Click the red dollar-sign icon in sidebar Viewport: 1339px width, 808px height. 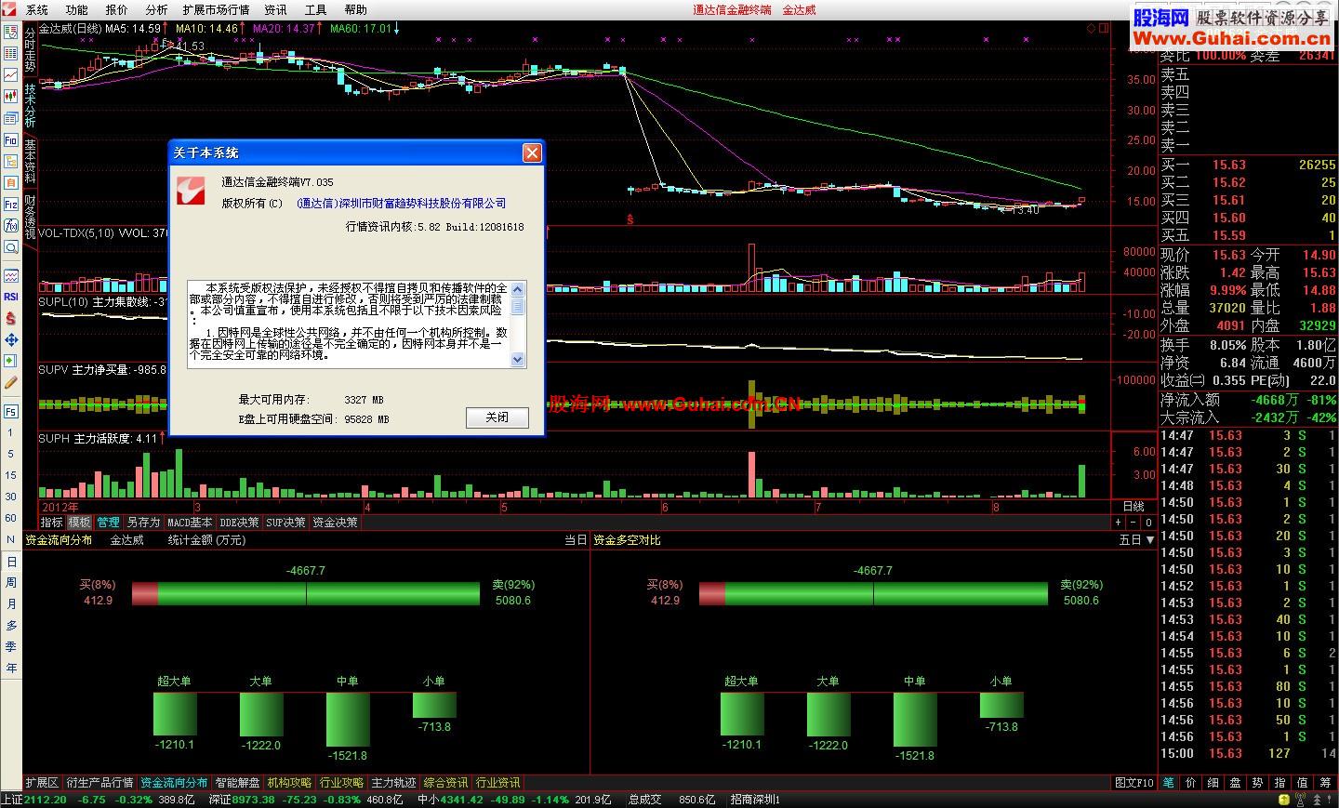(x=11, y=318)
